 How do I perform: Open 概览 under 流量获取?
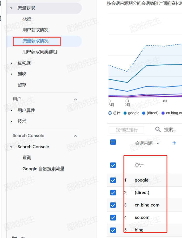pyautogui.click(x=27, y=19)
